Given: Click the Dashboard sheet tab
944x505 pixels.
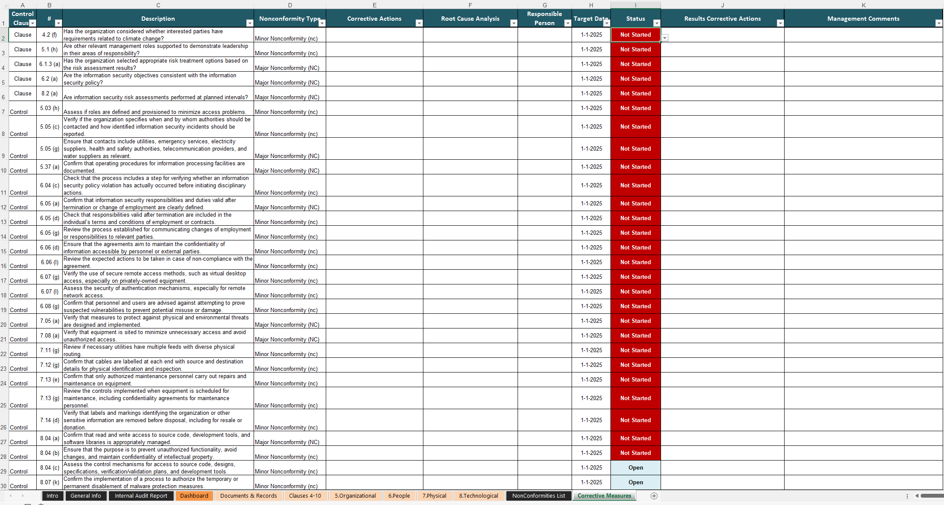Looking at the screenshot, I should pyautogui.click(x=195, y=496).
